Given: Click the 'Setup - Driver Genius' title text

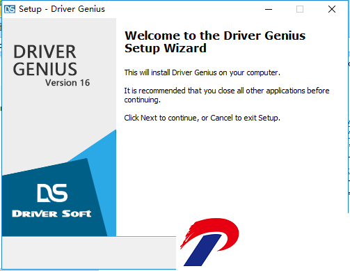Looking at the screenshot, I should [62, 9].
